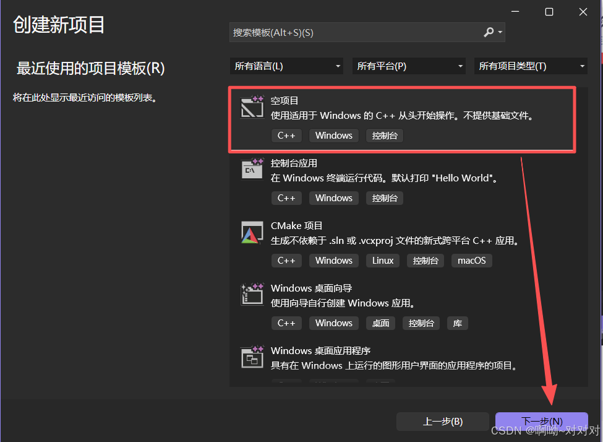Click the macOS tag under CMake 项目
The height and width of the screenshot is (442, 603).
(x=471, y=261)
